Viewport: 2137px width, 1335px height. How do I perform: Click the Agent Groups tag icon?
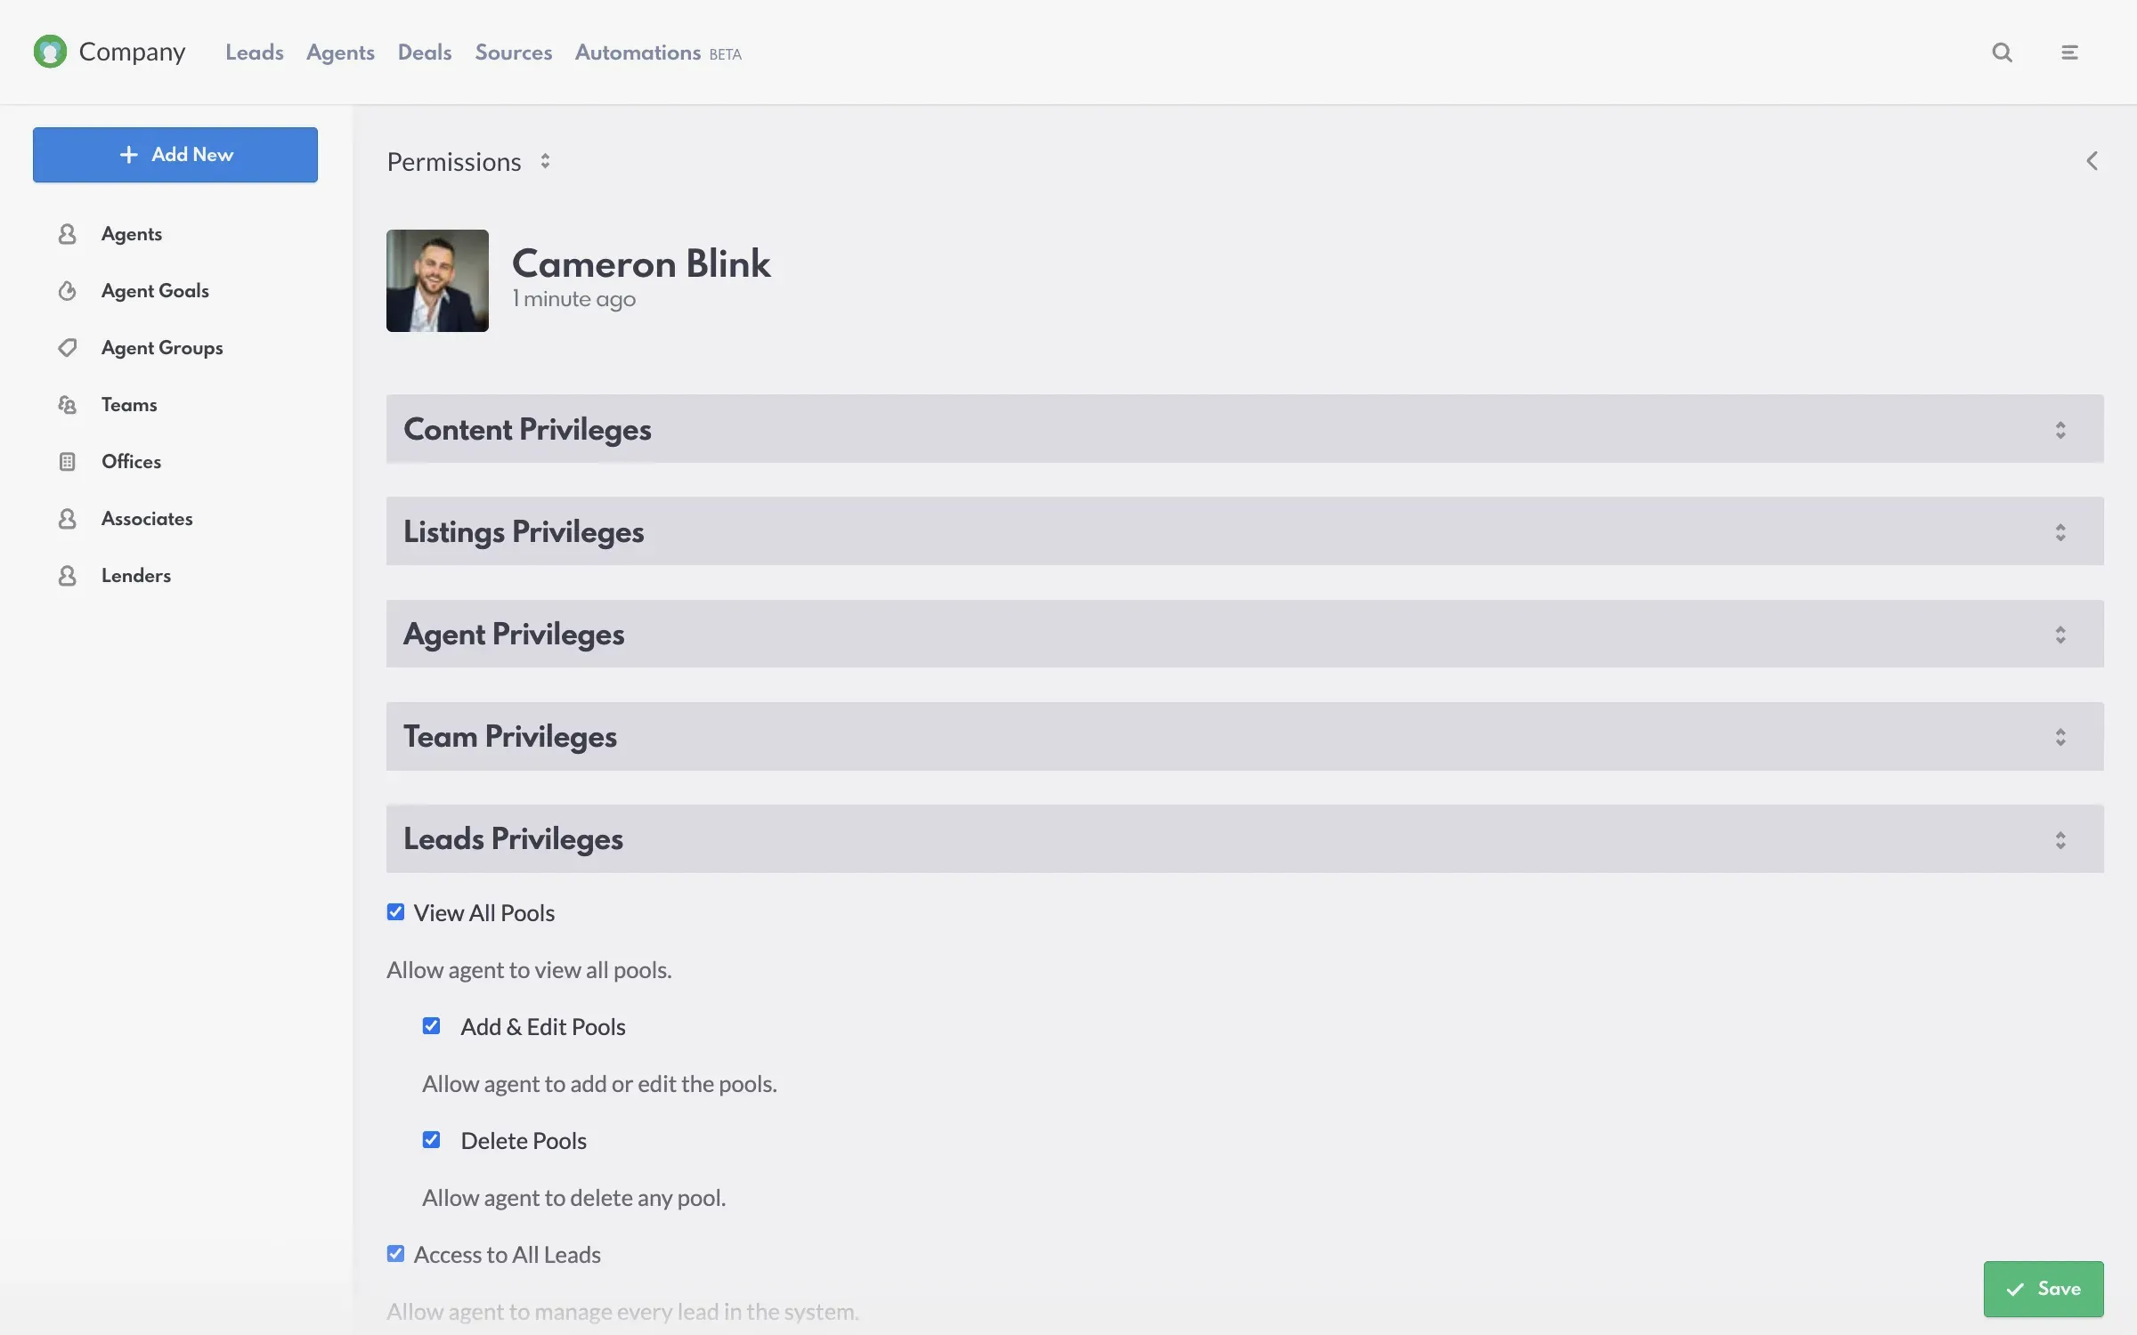67,348
